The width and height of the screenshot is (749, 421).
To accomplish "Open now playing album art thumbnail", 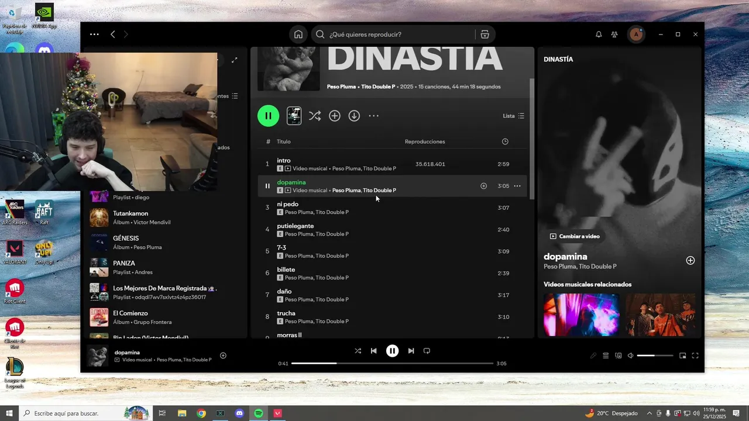I will click(97, 356).
